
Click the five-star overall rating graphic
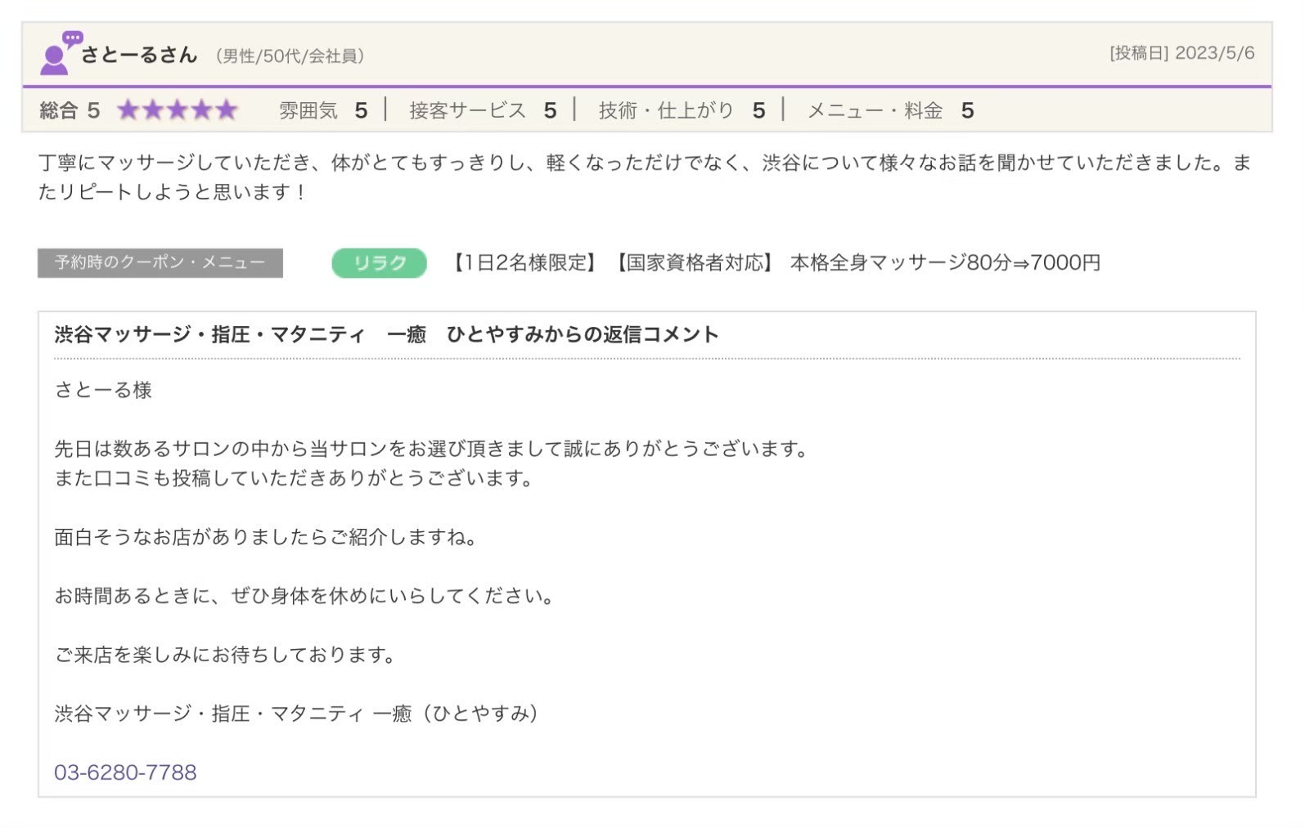[178, 110]
